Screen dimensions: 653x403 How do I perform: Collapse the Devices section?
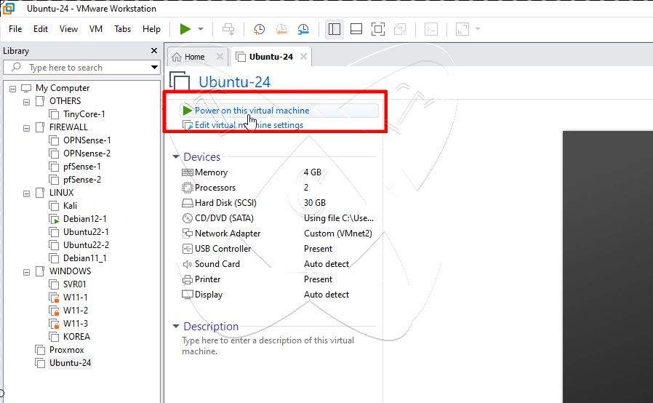(176, 156)
